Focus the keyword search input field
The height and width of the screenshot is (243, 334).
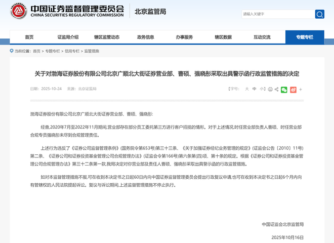click(x=276, y=14)
